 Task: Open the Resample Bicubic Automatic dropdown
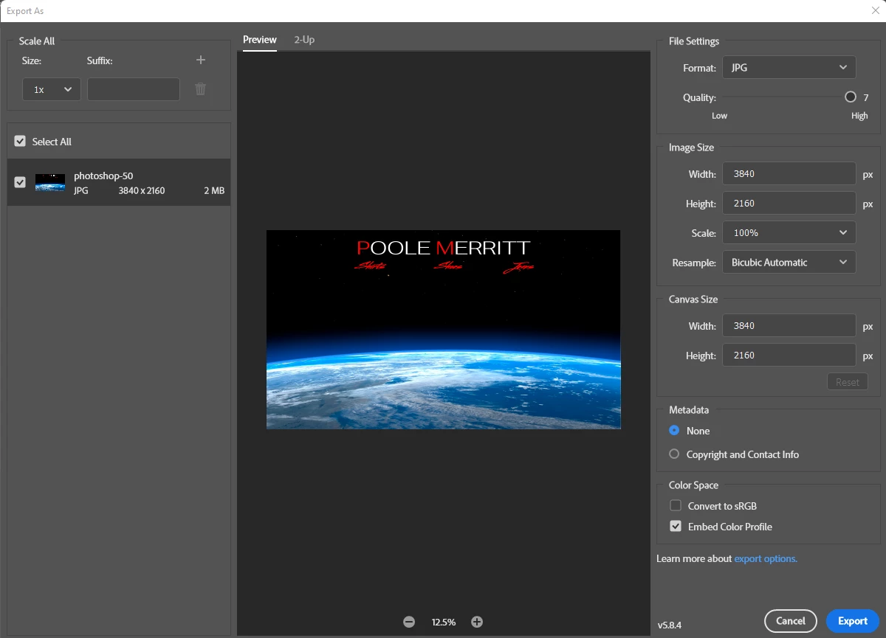tap(789, 262)
